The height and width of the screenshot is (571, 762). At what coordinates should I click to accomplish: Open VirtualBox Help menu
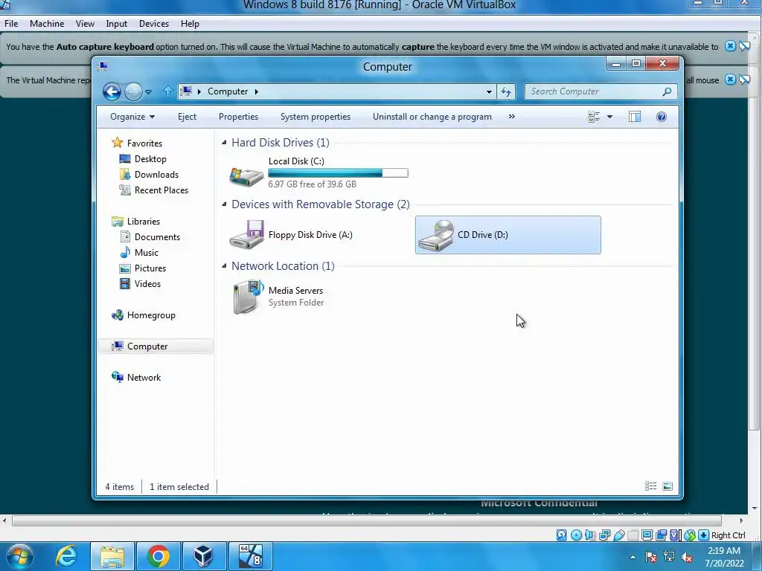(x=190, y=23)
